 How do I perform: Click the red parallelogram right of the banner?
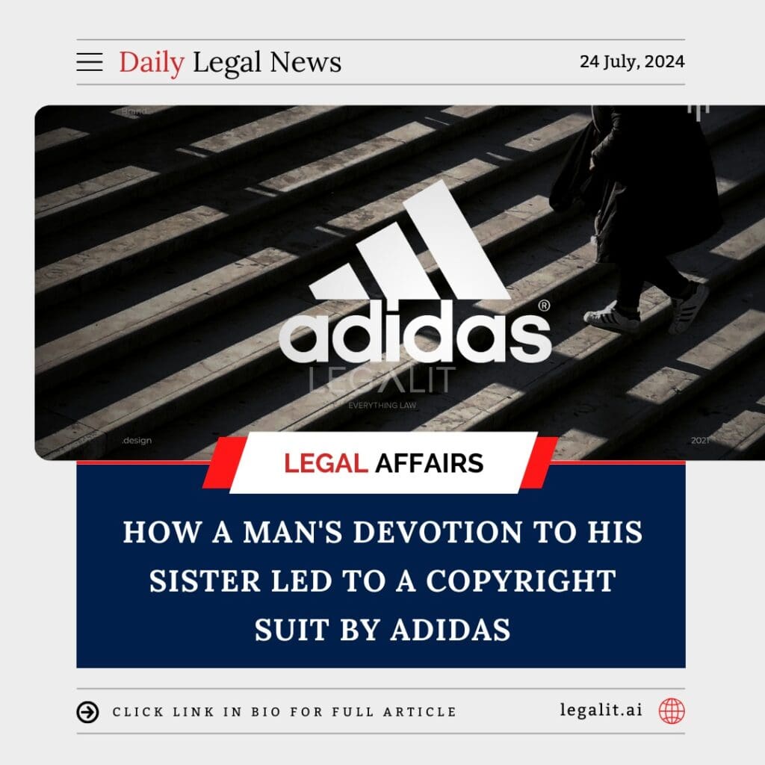click(x=539, y=462)
